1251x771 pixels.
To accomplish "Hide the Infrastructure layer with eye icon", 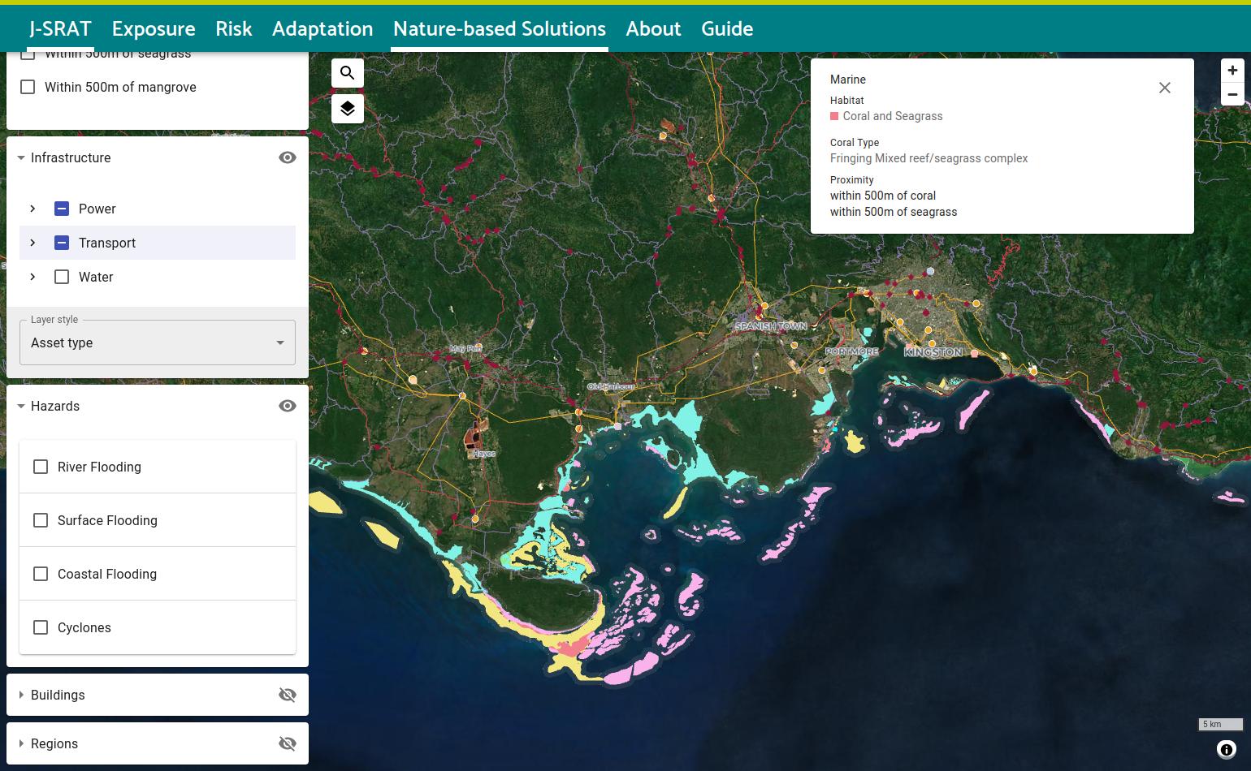I will tap(287, 157).
